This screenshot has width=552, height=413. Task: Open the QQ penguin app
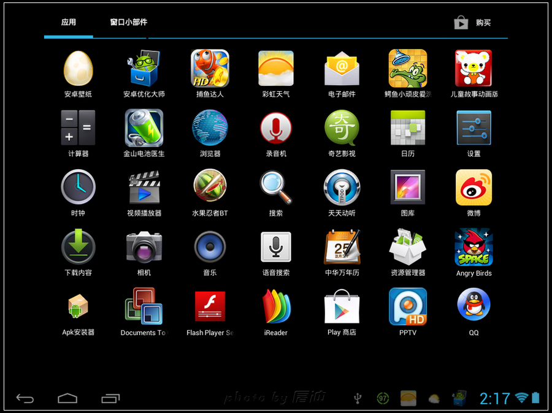pos(473,305)
